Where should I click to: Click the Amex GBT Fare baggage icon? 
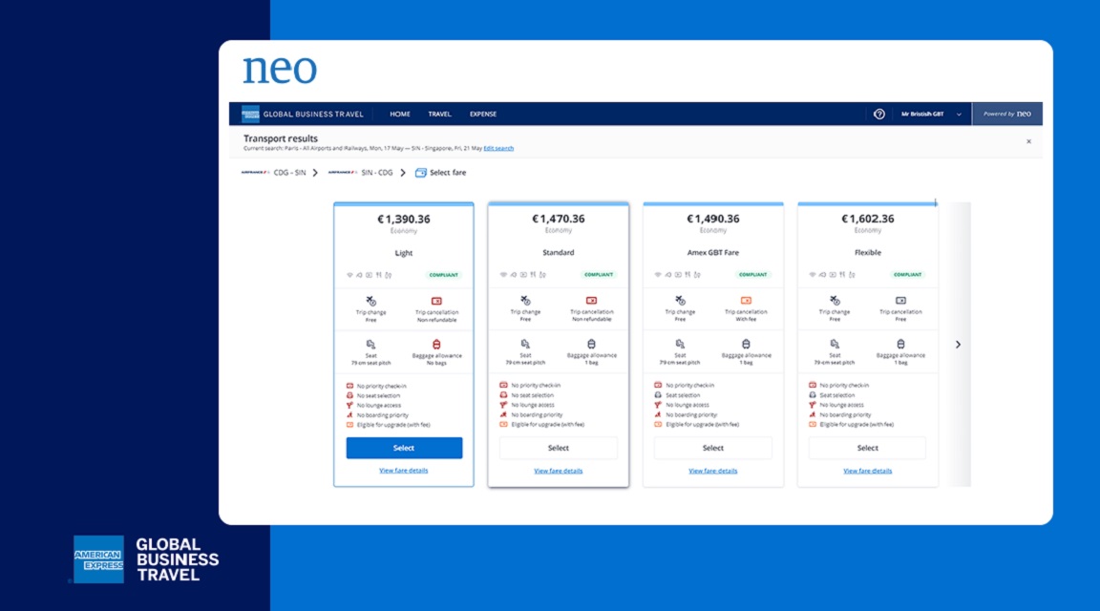[x=746, y=344]
